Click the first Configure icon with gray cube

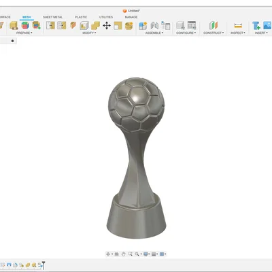coord(180,25)
